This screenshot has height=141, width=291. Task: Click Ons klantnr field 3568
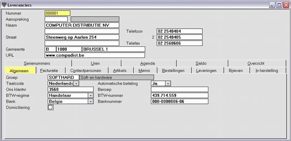coord(71,90)
